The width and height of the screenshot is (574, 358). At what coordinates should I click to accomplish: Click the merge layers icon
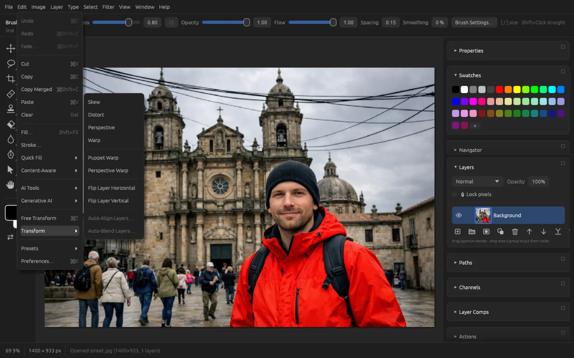pyautogui.click(x=558, y=232)
